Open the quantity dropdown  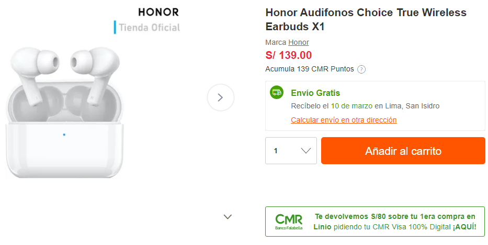point(291,151)
